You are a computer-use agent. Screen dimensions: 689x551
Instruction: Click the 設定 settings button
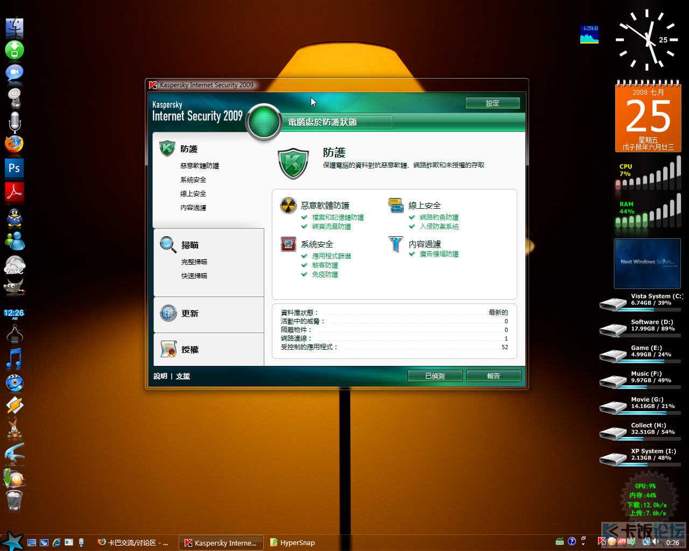click(493, 103)
